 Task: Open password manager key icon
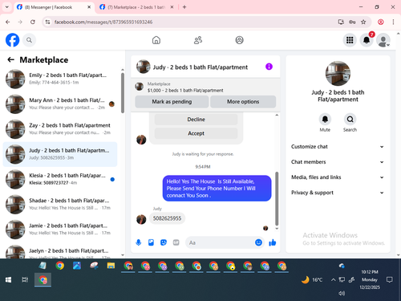tap(352, 22)
